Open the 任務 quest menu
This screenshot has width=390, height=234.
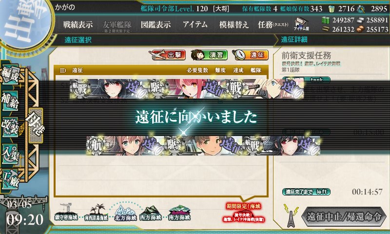273,24
